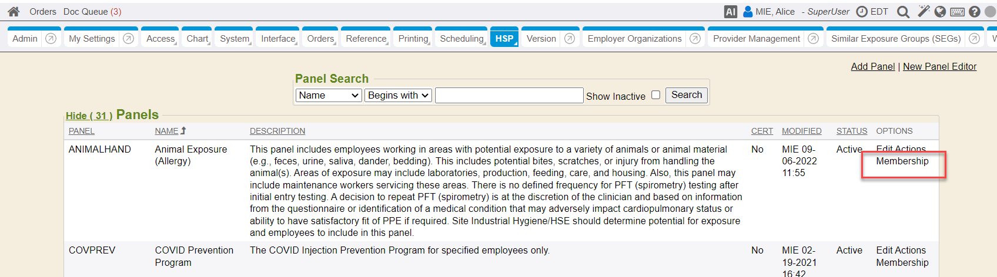Go to the home page icon
997x277 pixels.
[14, 12]
